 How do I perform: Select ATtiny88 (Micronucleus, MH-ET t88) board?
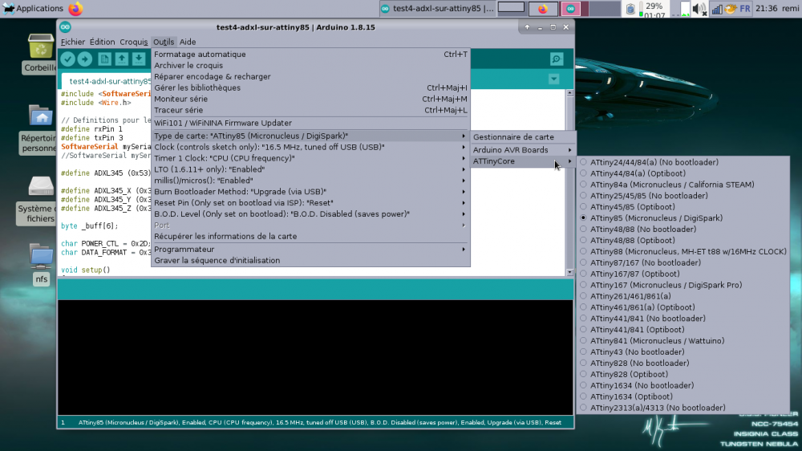pyautogui.click(x=683, y=252)
